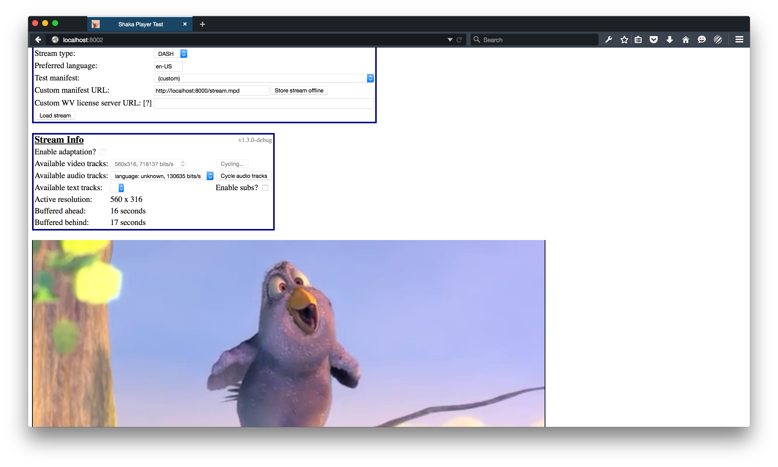The image size is (778, 467).
Task: Toggle the Enable adaptation checkbox
Action: click(x=103, y=152)
